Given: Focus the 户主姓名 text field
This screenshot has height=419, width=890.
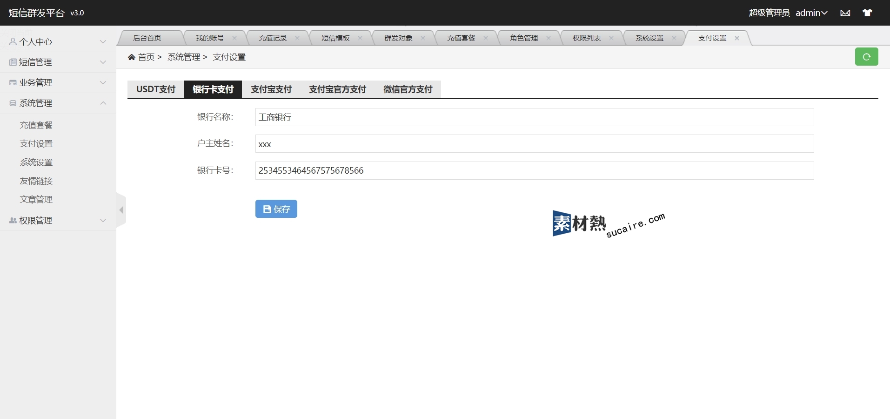Looking at the screenshot, I should [x=534, y=144].
